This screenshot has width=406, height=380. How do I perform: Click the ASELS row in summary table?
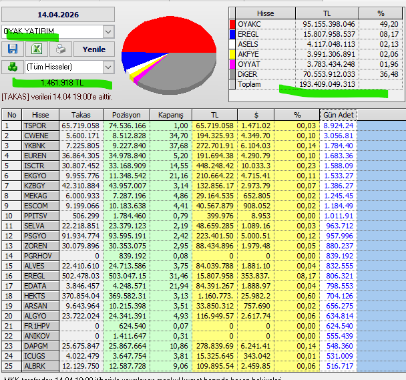316,44
